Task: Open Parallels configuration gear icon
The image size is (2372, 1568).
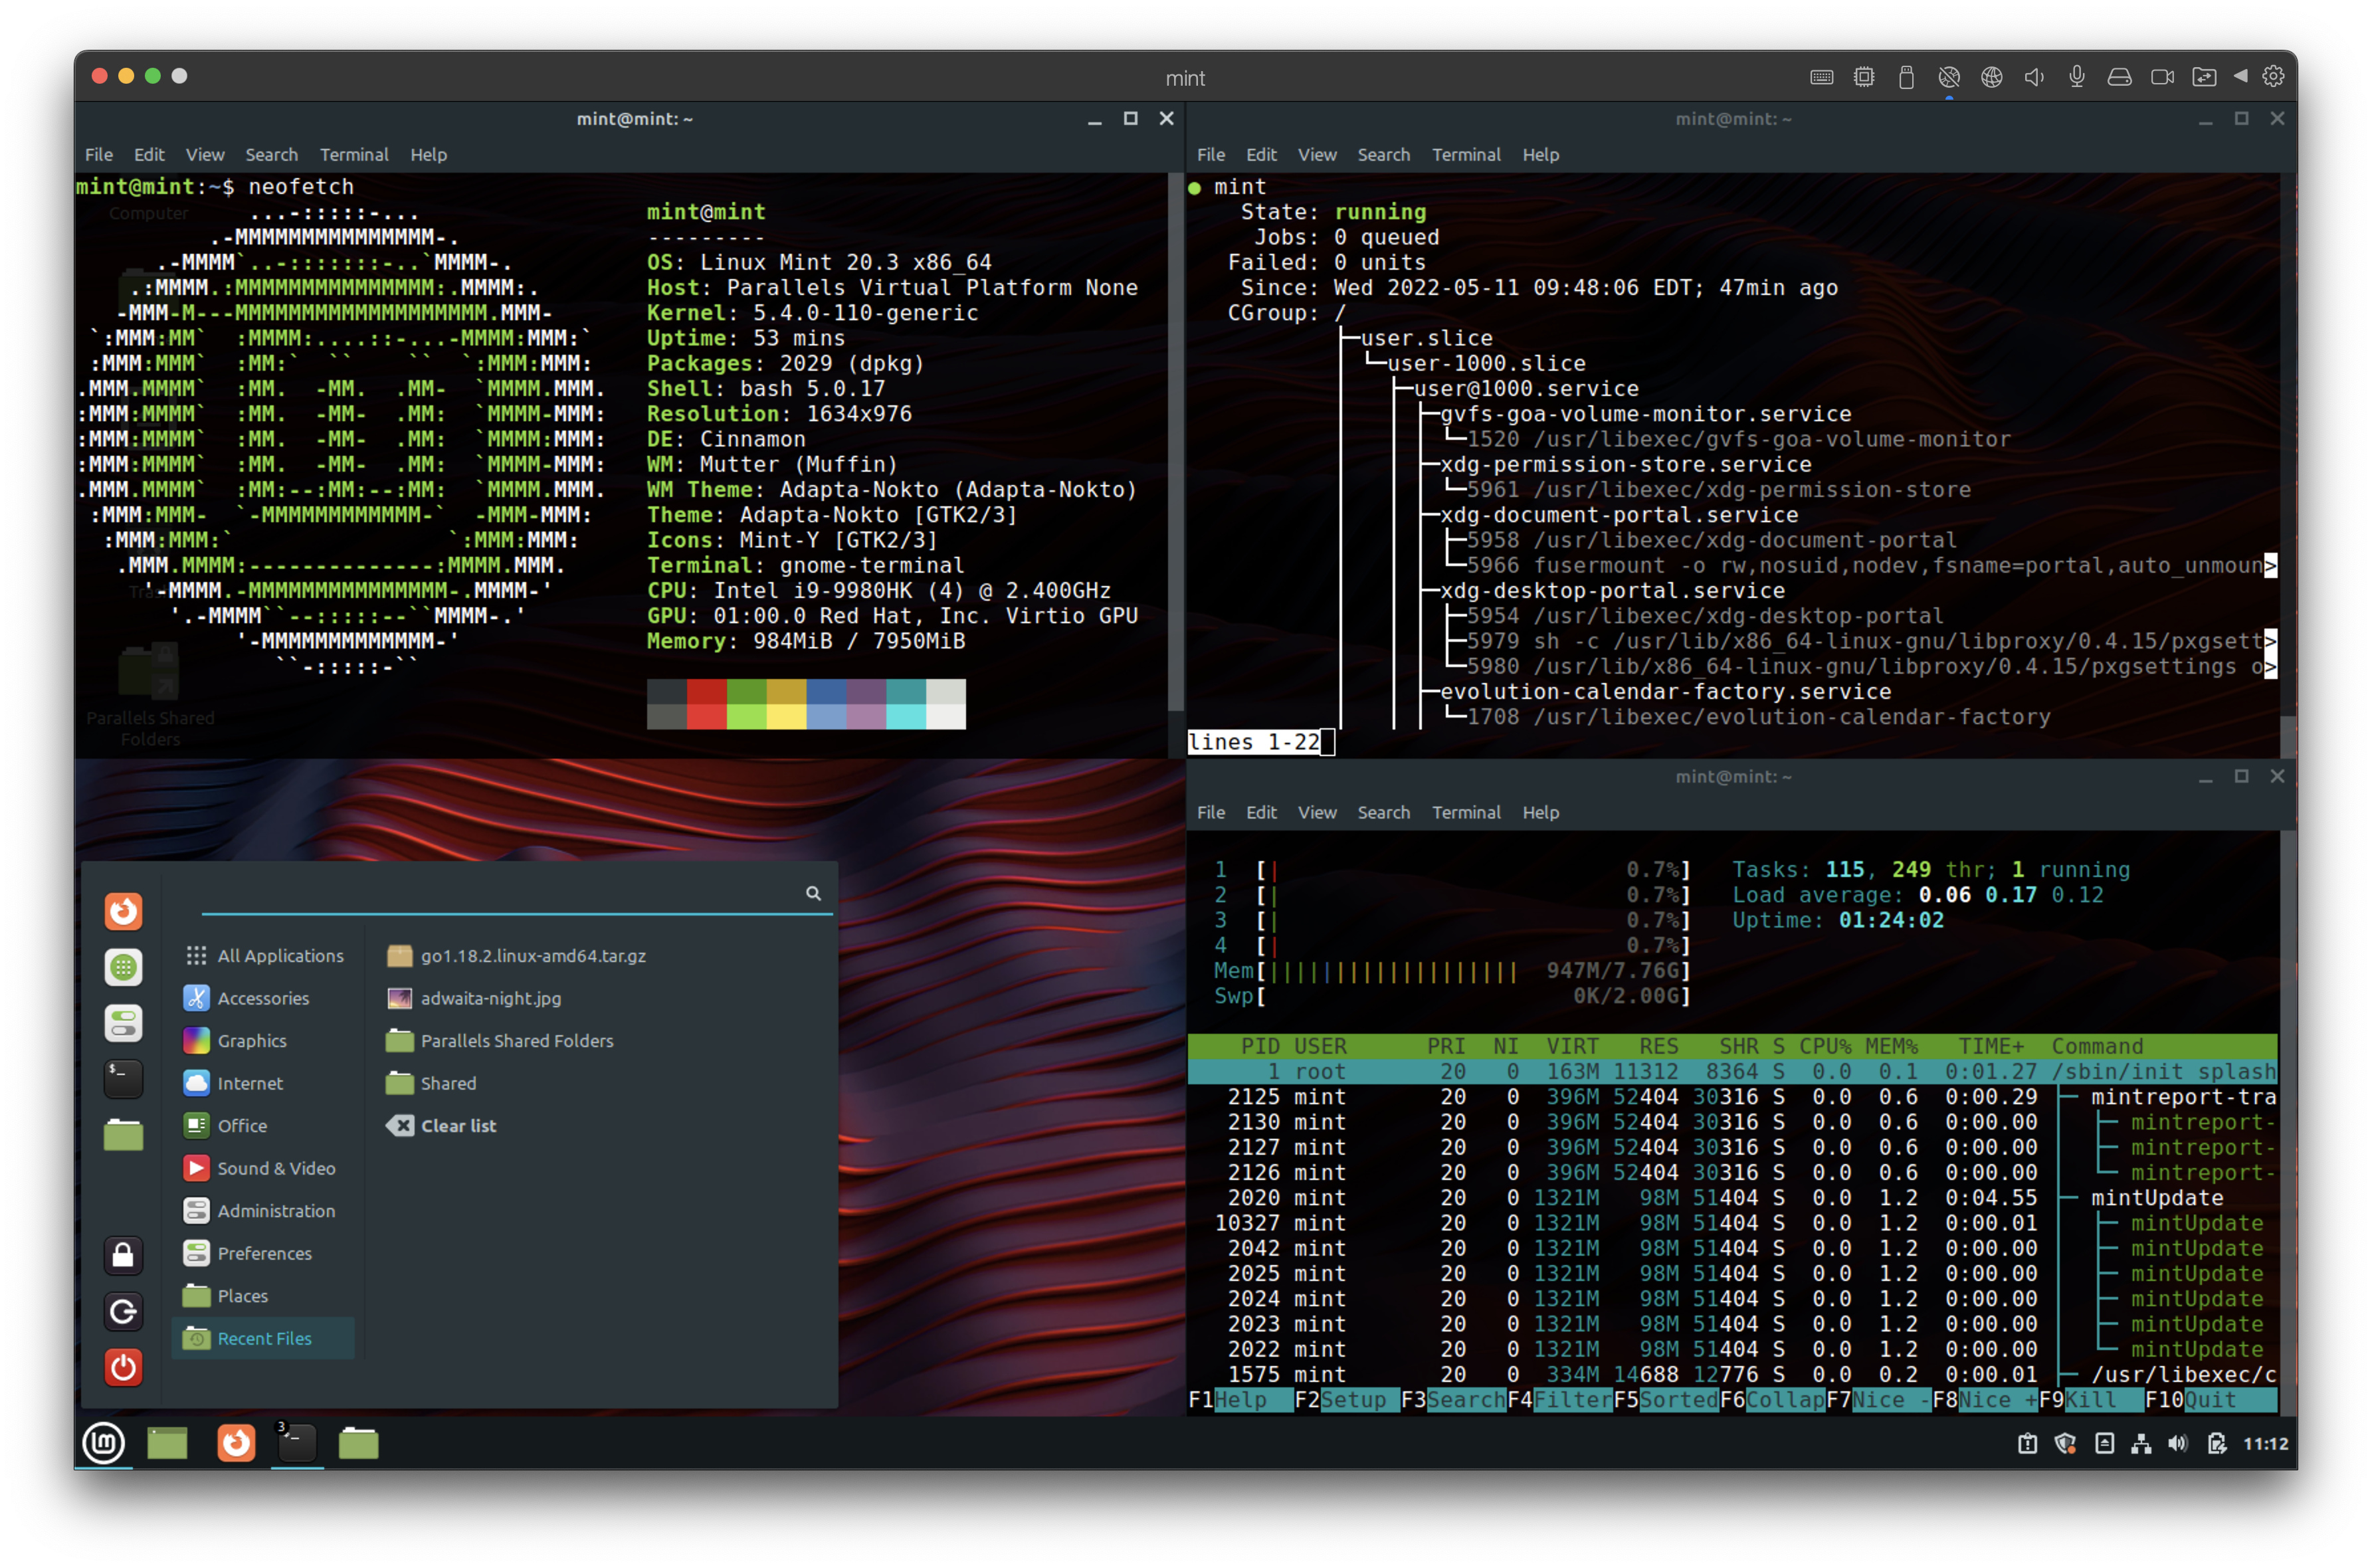Action: 2273,77
